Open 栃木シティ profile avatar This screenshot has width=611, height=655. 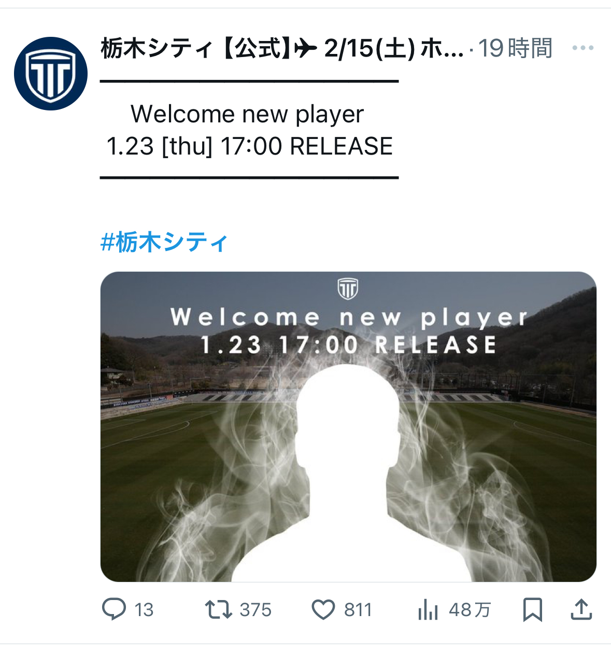51,74
